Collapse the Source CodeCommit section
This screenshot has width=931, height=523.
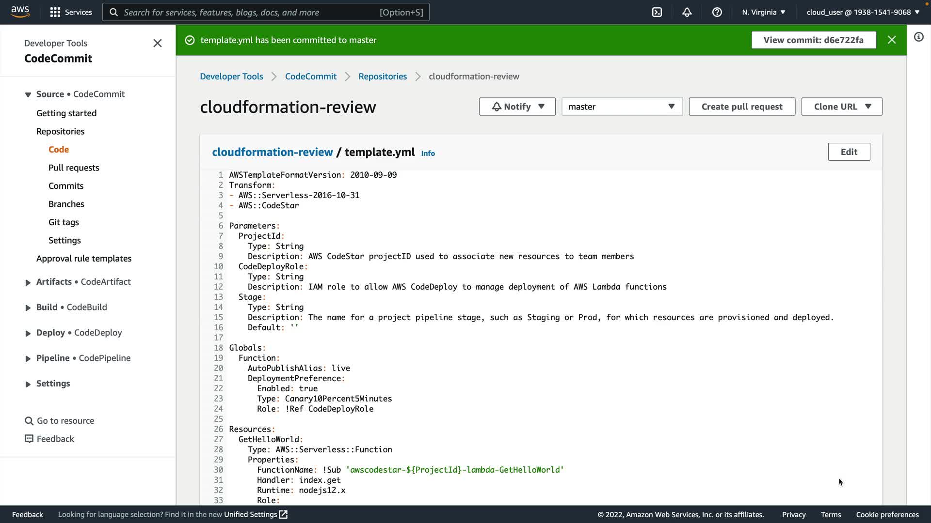click(x=28, y=95)
